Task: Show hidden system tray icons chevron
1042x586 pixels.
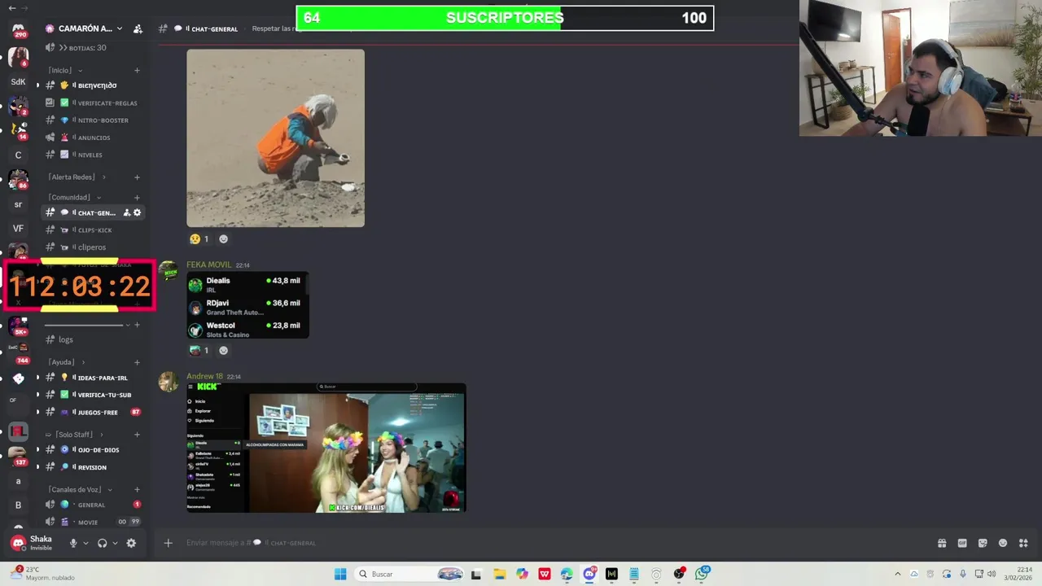Action: (898, 574)
